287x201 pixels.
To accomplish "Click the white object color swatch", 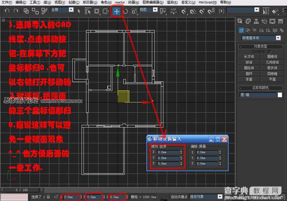I will tap(280, 95).
